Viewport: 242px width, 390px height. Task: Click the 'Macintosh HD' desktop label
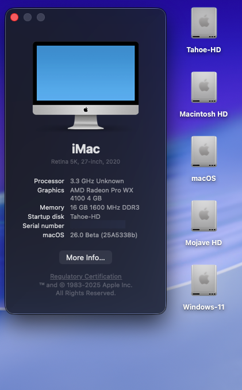pyautogui.click(x=203, y=114)
